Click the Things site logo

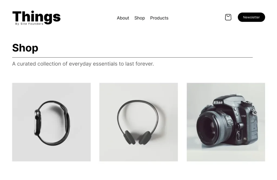[x=36, y=17]
